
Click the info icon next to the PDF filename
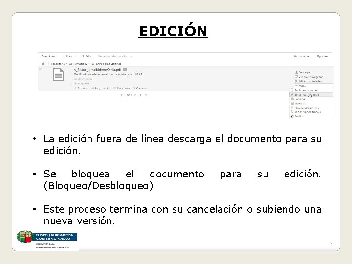(x=125, y=70)
